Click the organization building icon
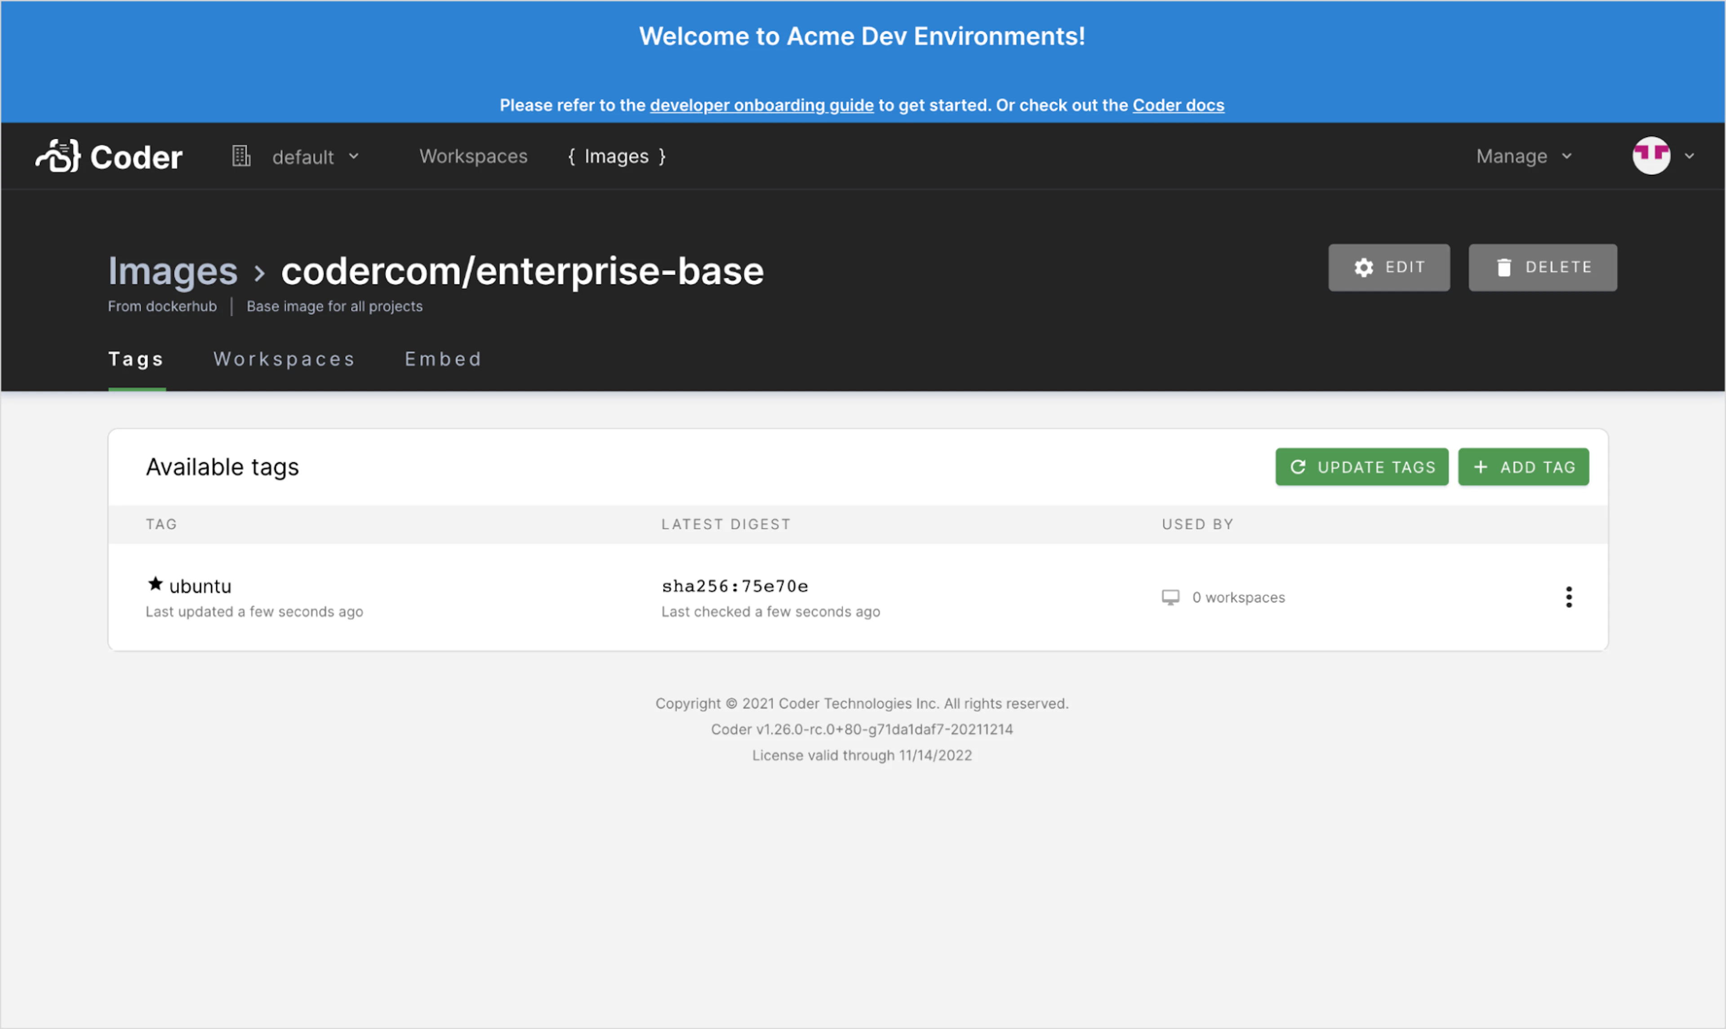1726x1029 pixels. click(x=240, y=156)
